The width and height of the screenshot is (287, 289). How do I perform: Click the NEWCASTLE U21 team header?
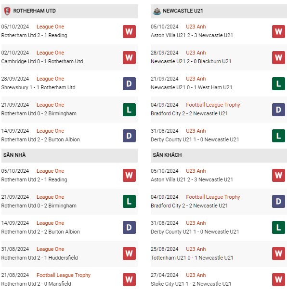coord(219,11)
